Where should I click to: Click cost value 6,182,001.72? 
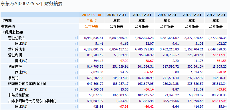pos(94,49)
